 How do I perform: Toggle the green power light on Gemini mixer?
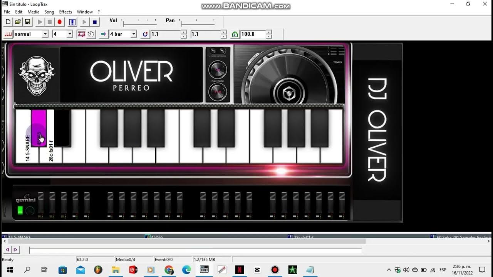click(x=20, y=210)
